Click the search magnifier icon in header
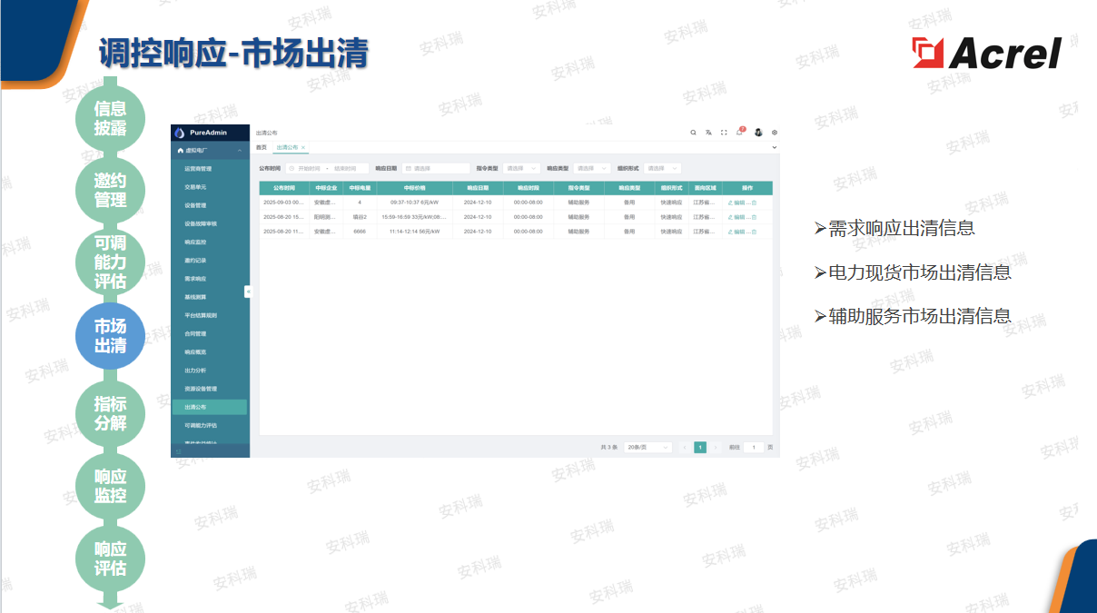The height and width of the screenshot is (613, 1097). click(x=693, y=133)
